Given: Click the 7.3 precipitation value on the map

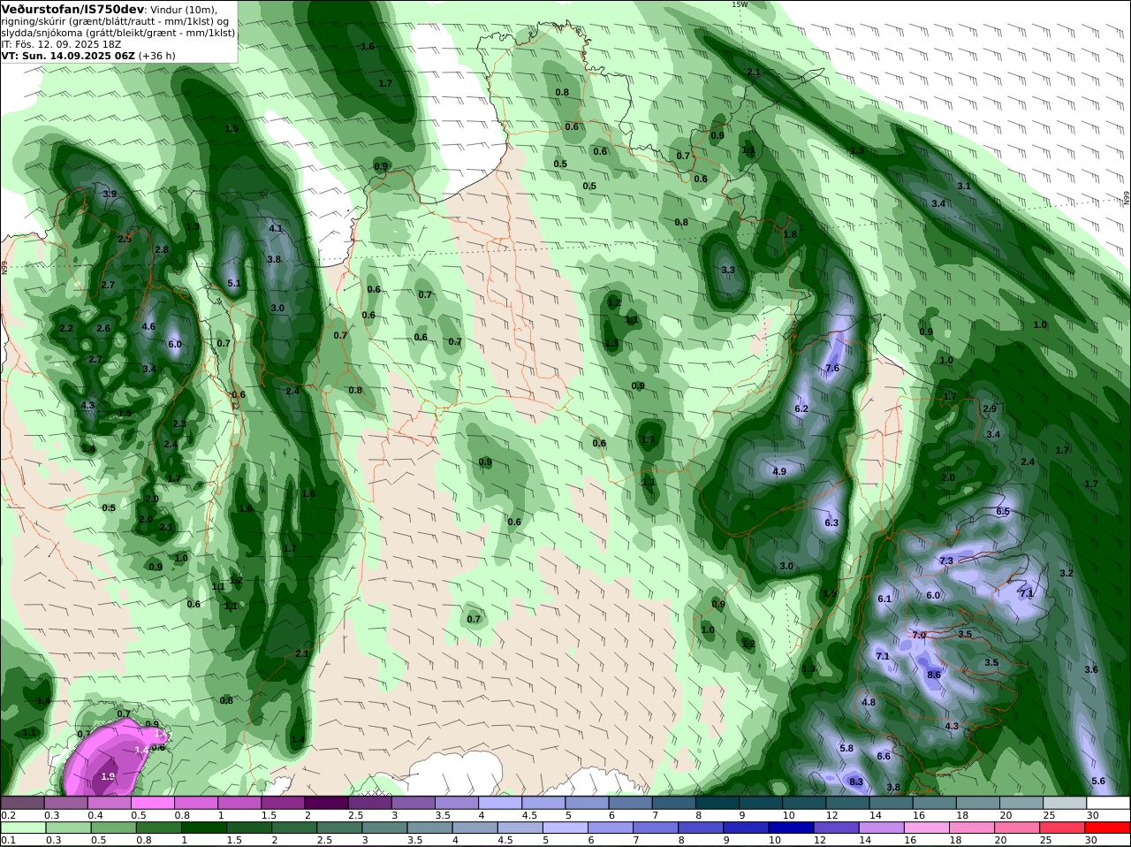Looking at the screenshot, I should click(x=946, y=561).
